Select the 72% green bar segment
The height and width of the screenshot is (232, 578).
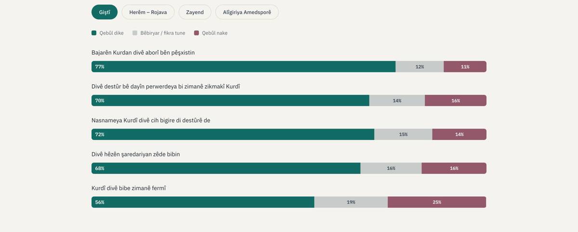(x=233, y=134)
